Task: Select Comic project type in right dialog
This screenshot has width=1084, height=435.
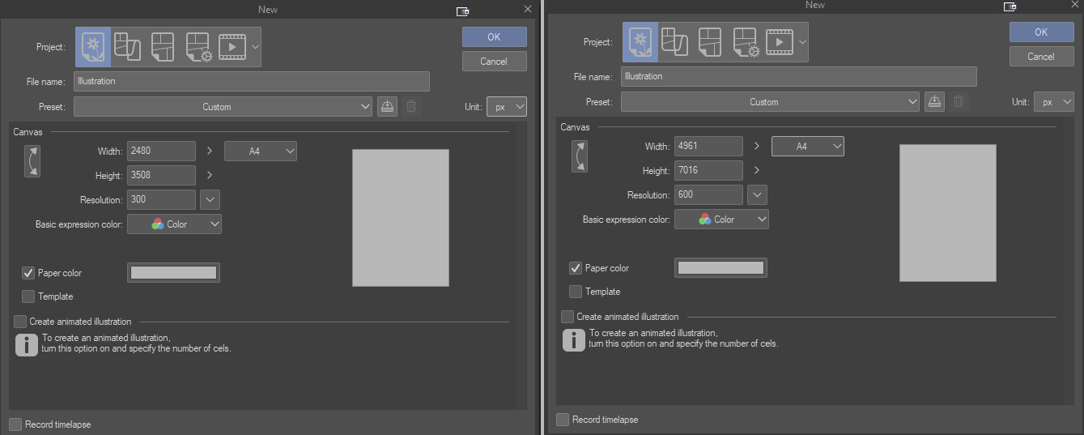Action: [710, 42]
